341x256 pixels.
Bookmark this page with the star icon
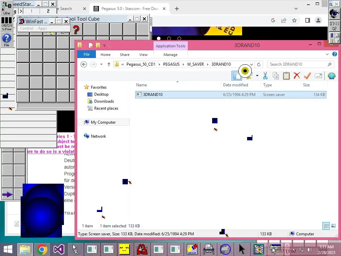(x=294, y=20)
